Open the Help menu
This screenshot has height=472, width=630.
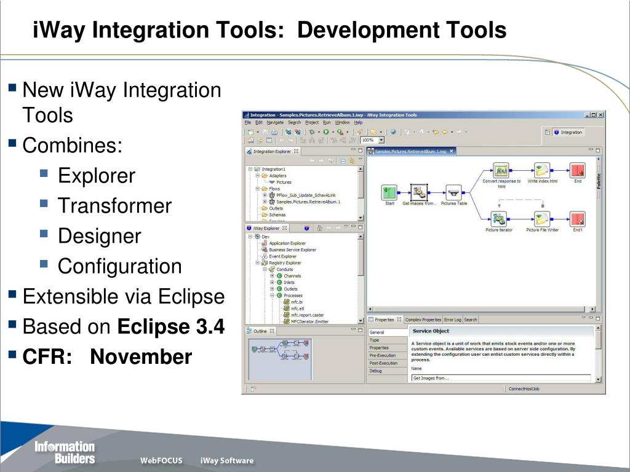pyautogui.click(x=359, y=122)
